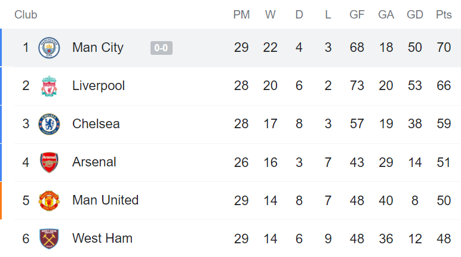Image resolution: width=461 pixels, height=257 pixels.
Task: Click the GD column header
Action: coord(415,15)
